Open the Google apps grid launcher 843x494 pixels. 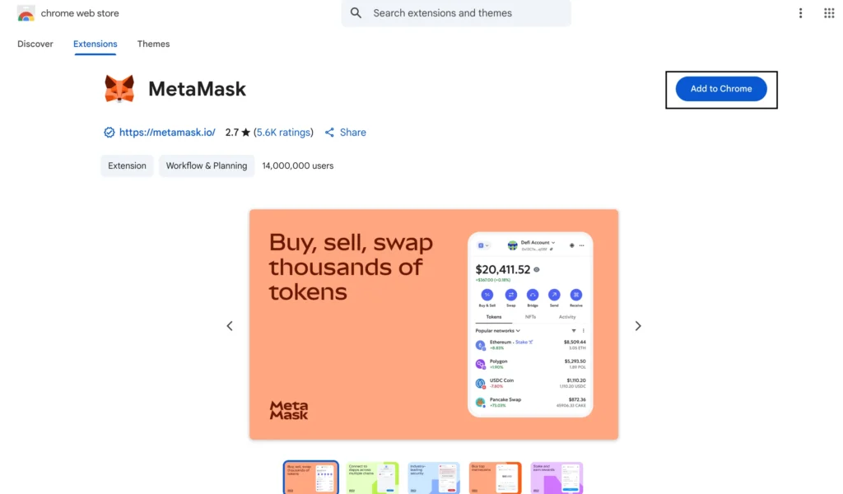[829, 13]
